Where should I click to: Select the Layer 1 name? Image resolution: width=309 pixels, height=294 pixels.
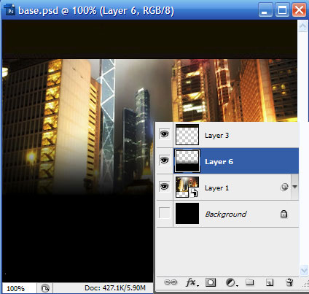[216, 188]
